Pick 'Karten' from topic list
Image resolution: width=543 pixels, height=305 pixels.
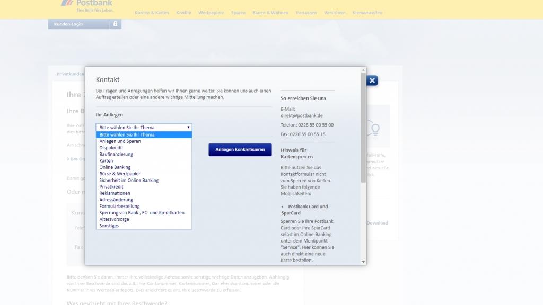[x=144, y=161]
